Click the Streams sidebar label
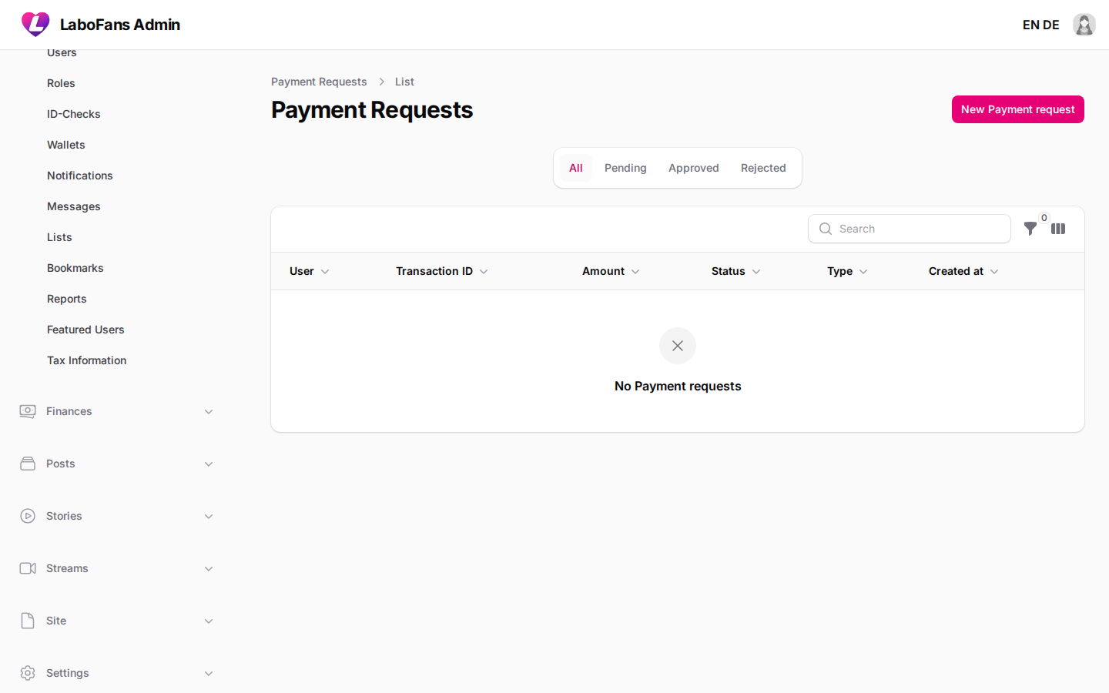Image resolution: width=1109 pixels, height=693 pixels. [67, 568]
